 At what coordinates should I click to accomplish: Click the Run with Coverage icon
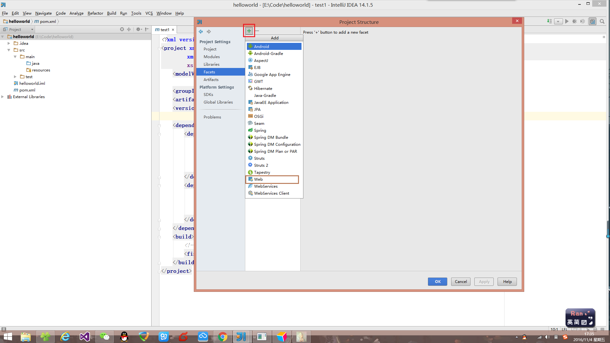pos(582,21)
